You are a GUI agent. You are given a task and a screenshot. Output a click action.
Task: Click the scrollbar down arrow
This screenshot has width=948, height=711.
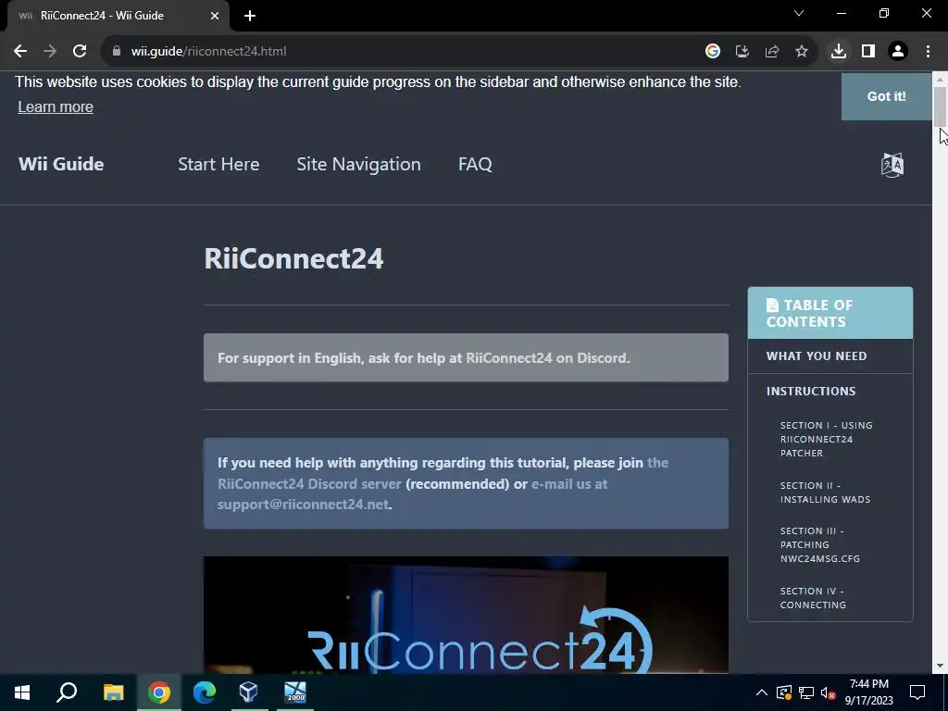click(x=941, y=666)
